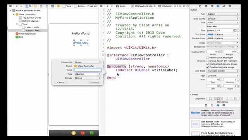248x140 pixels.
Task: Click the Shadow Offset Width stepper
Action: click(221, 52)
